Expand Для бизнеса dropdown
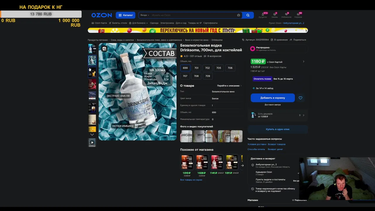Viewport: 375px width, 211px height. click(x=138, y=23)
